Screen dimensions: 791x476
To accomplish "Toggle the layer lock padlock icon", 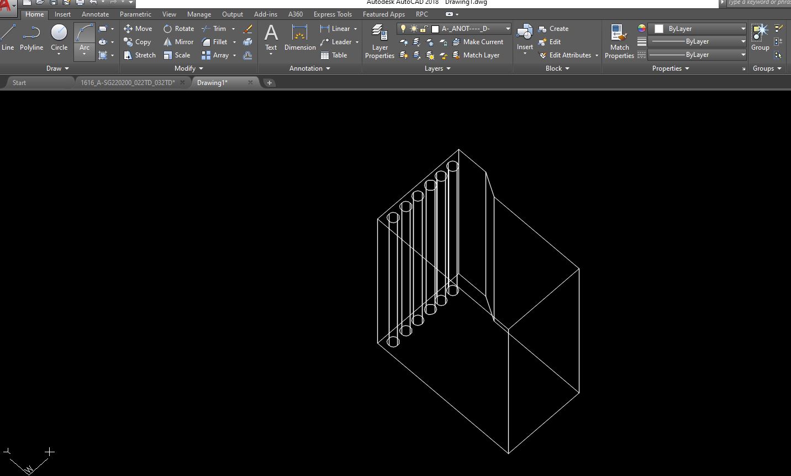I will coord(424,28).
